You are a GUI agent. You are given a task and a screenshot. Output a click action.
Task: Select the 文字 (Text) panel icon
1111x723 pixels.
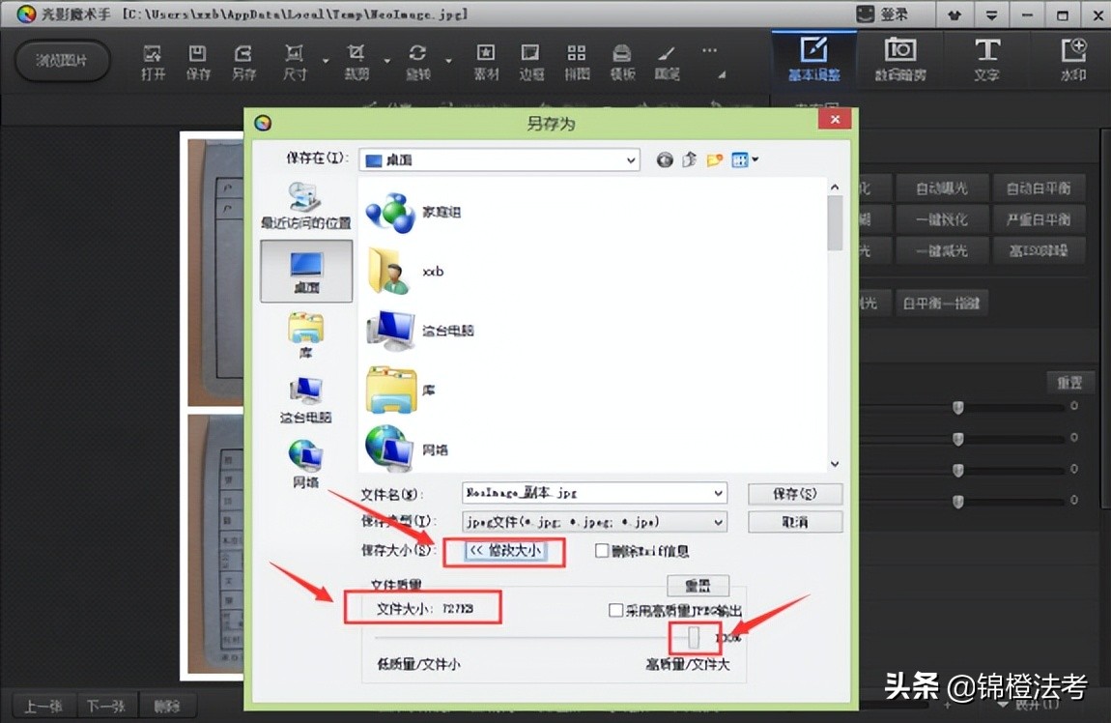coord(987,58)
